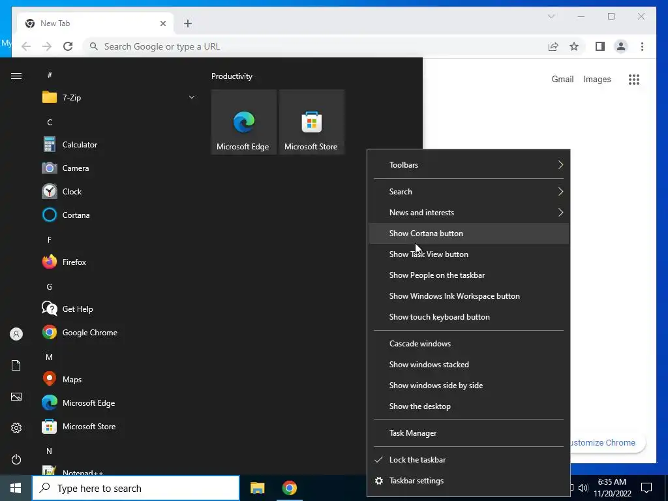Viewport: 668px width, 501px height.
Task: Open Task Manager from context menu
Action: pyautogui.click(x=468, y=433)
